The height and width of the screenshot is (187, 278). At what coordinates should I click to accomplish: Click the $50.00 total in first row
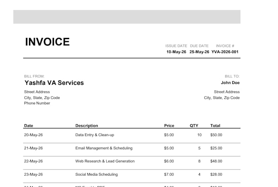pos(216,135)
